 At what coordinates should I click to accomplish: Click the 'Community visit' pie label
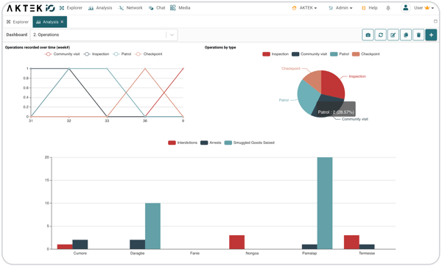(355, 119)
